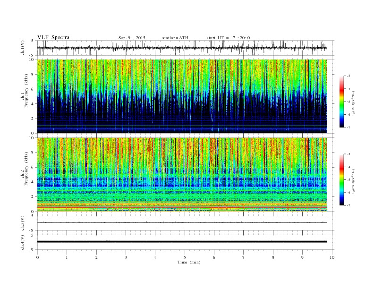Click inside the ch.2 spectrogram panel
The width and height of the screenshot is (374, 289).
click(182, 175)
